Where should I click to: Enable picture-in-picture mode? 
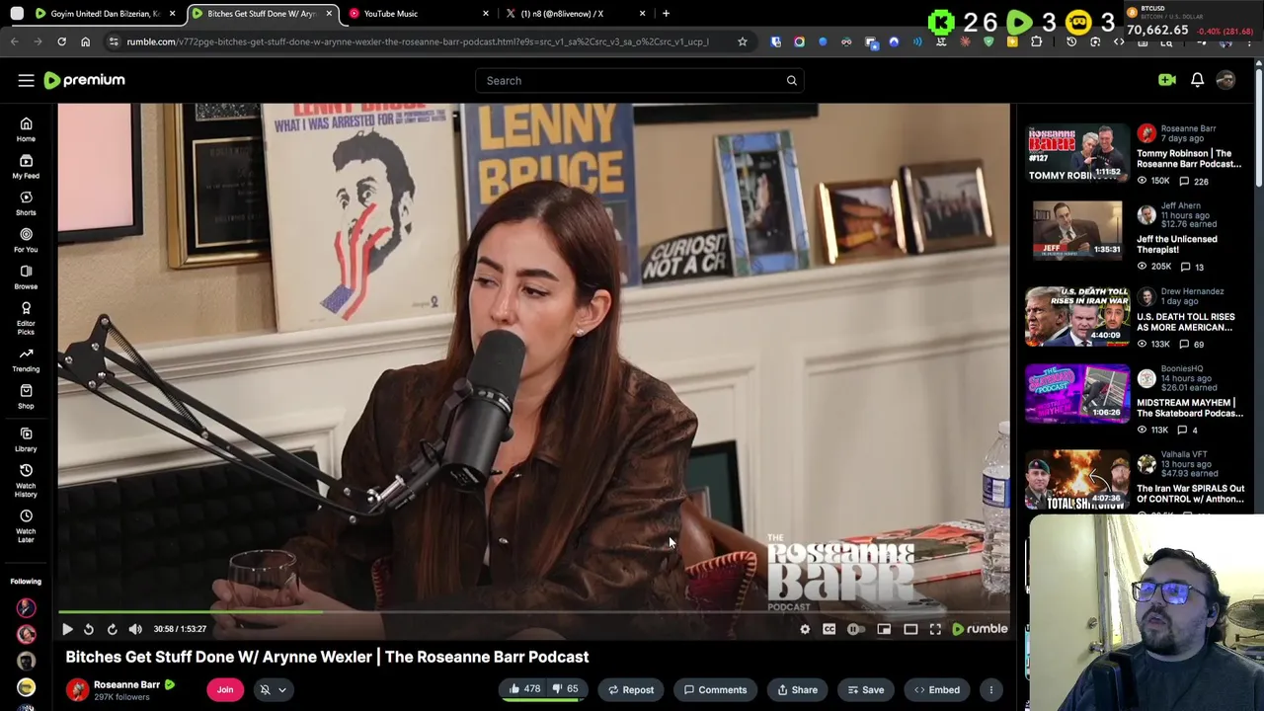(x=884, y=629)
